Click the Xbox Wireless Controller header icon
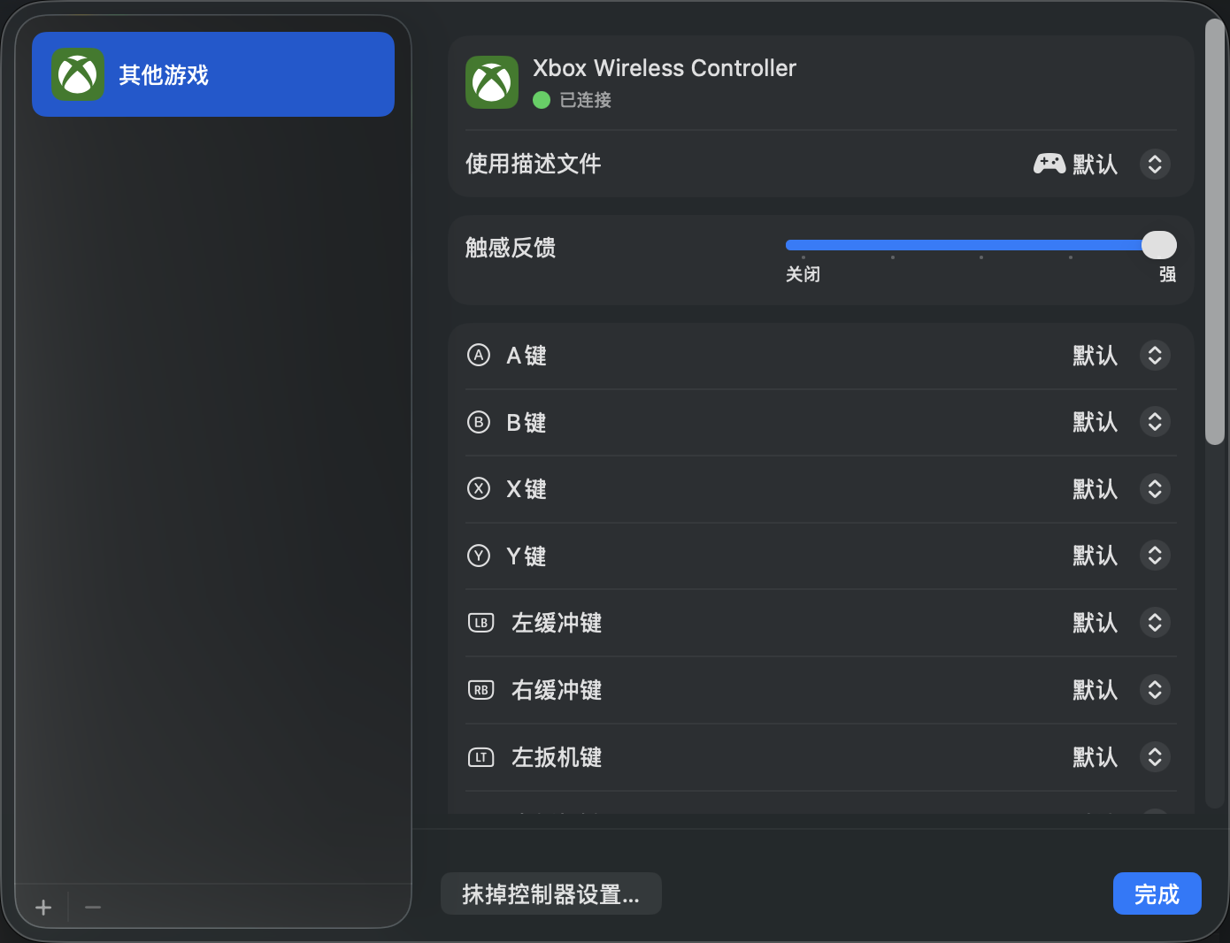1230x943 pixels. click(x=492, y=82)
